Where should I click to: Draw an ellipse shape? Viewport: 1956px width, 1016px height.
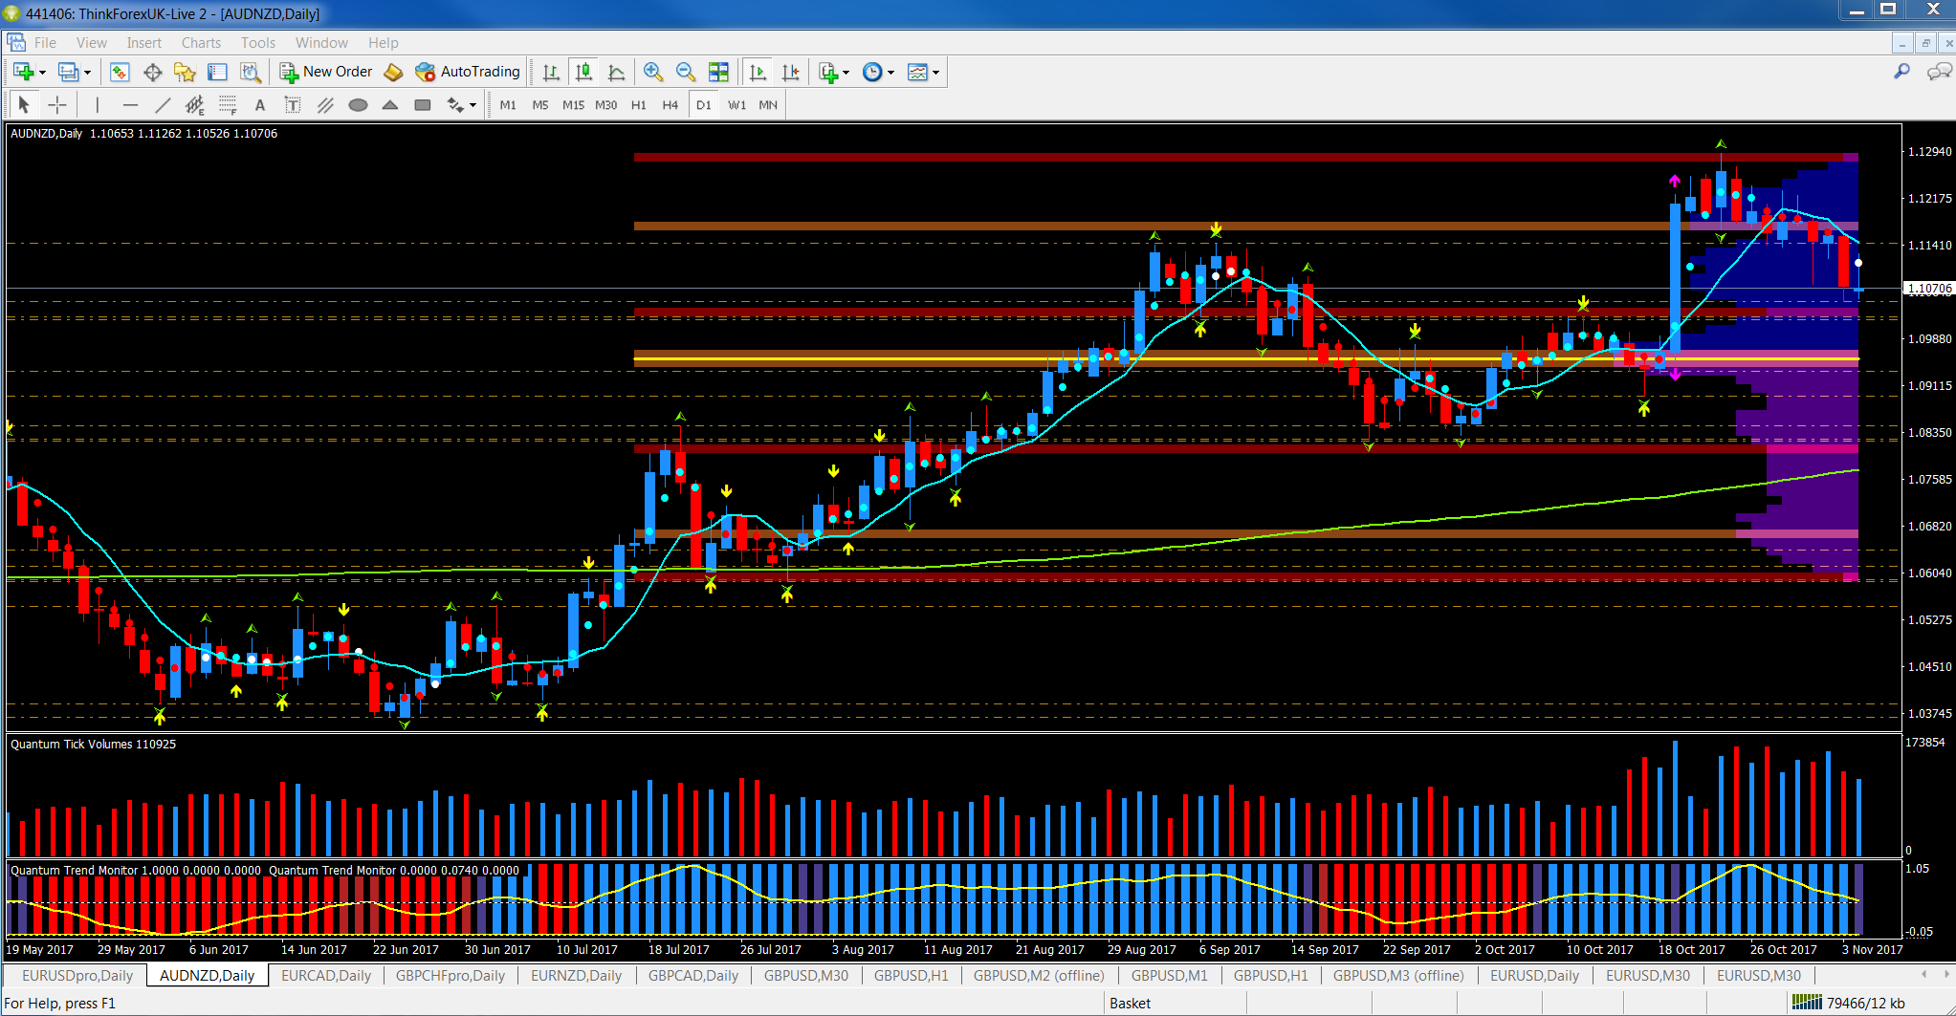pyautogui.click(x=358, y=105)
